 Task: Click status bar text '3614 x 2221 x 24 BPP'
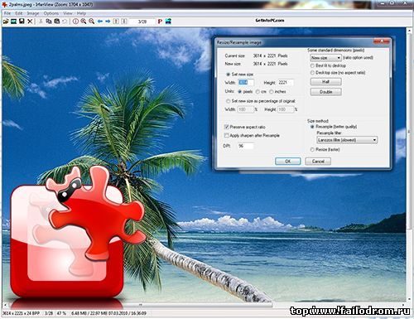click(x=21, y=313)
